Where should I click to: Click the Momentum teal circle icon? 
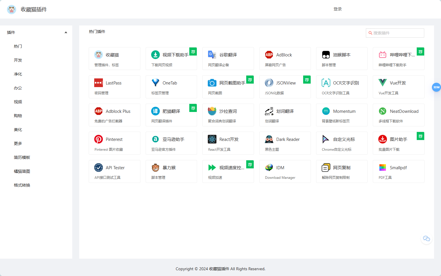pos(326,111)
